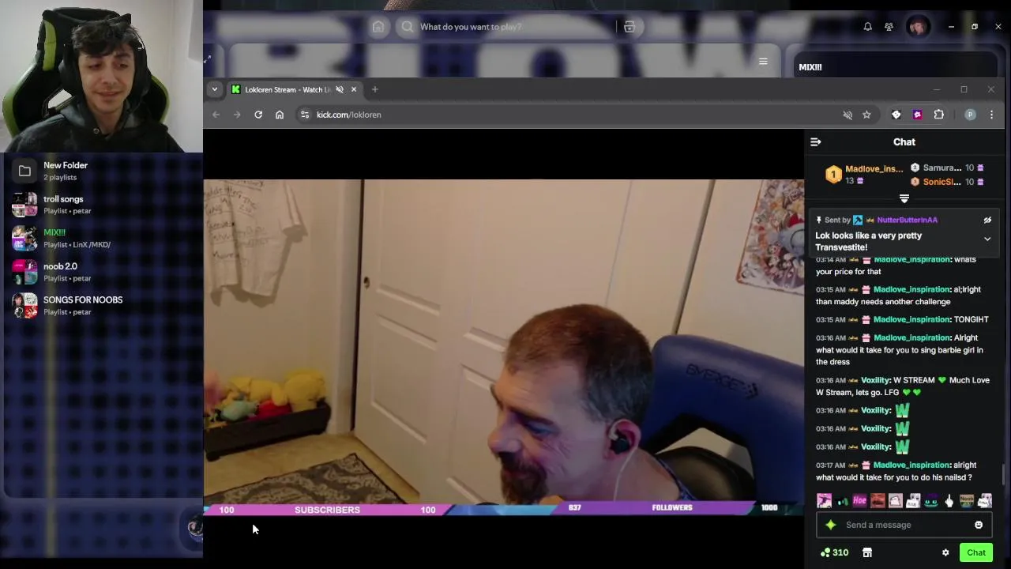Close the Lokloren Stream tab

(x=354, y=89)
